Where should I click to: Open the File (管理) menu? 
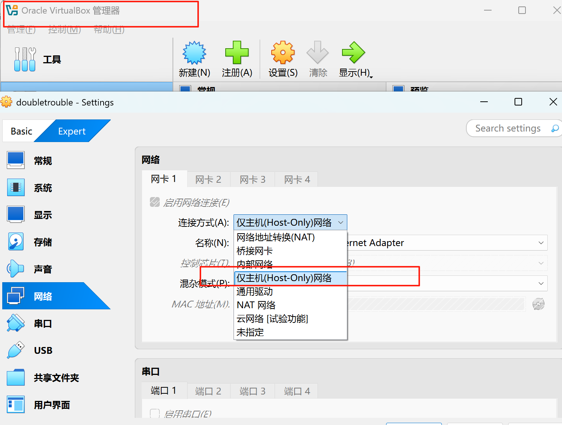[x=21, y=30]
